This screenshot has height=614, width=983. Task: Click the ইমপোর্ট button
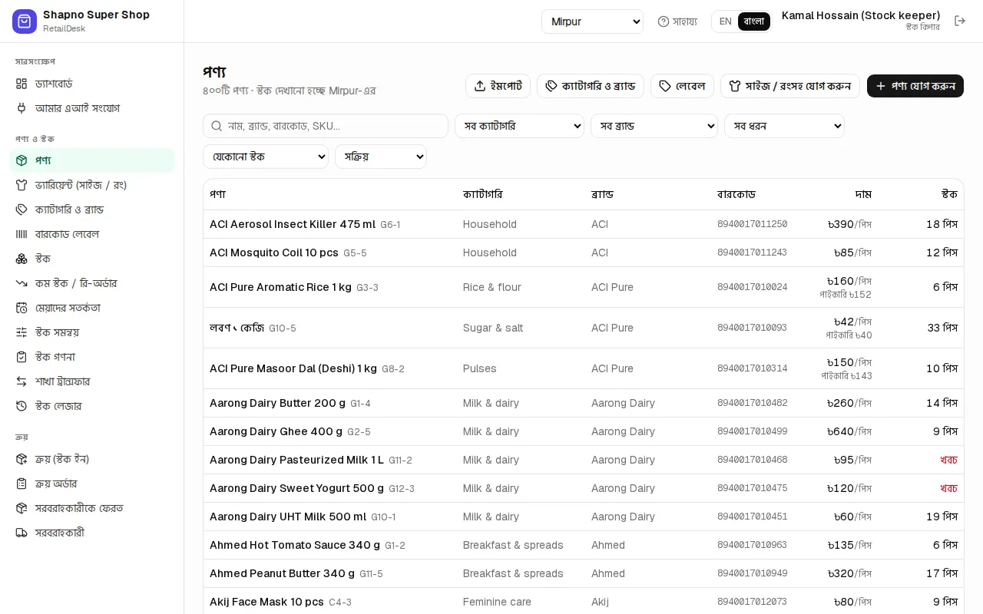point(498,86)
